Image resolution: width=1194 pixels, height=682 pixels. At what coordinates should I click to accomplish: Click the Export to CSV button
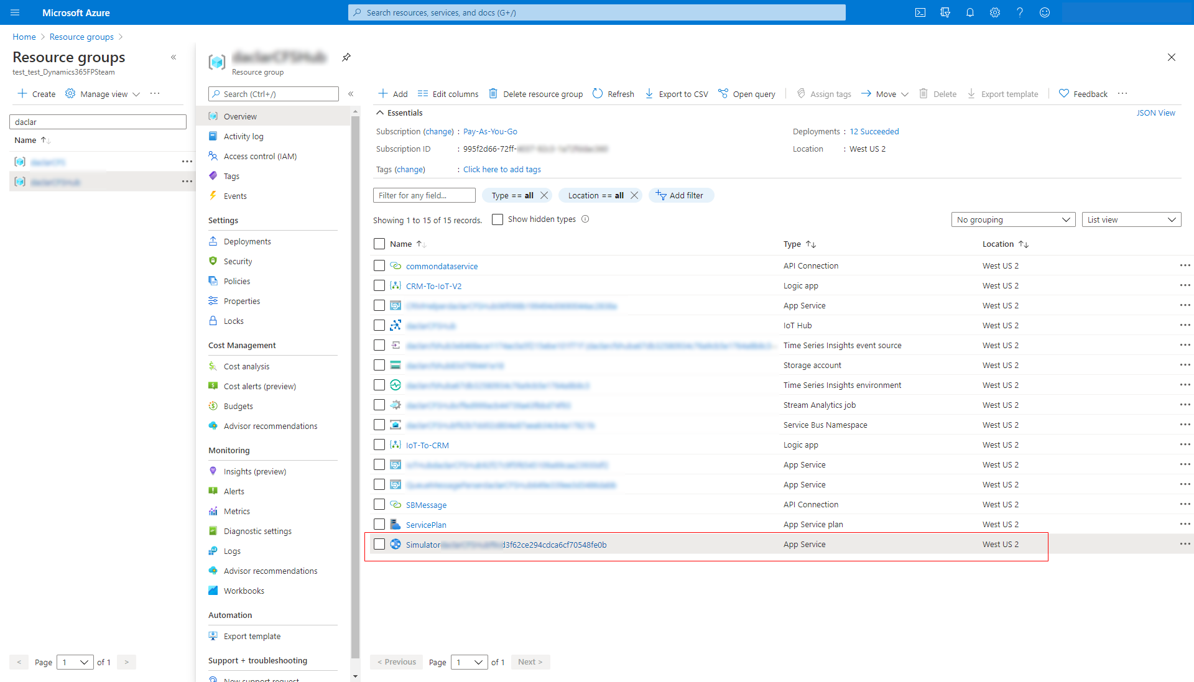tap(676, 93)
